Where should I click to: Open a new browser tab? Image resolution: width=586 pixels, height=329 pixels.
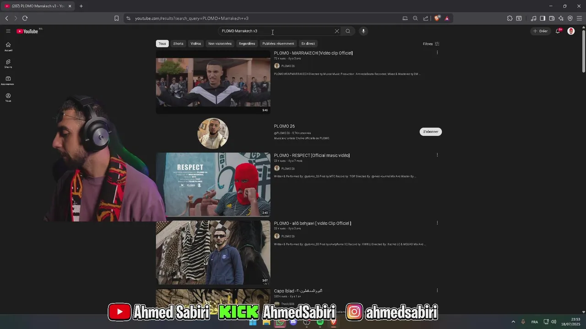81,6
